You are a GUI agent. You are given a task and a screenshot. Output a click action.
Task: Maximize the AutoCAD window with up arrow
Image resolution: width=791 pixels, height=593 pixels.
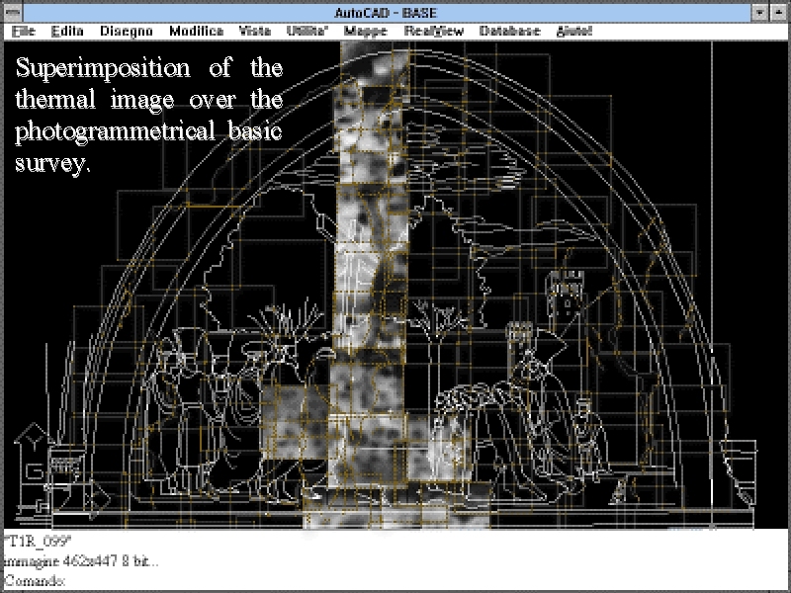(778, 13)
